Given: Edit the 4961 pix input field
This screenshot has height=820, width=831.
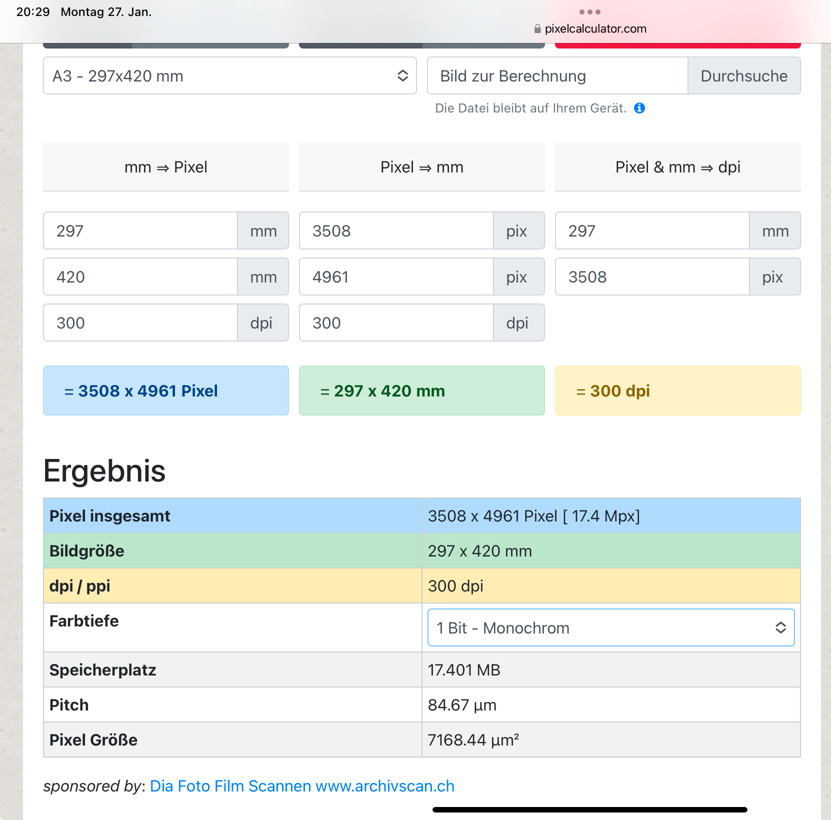Looking at the screenshot, I should pyautogui.click(x=396, y=277).
